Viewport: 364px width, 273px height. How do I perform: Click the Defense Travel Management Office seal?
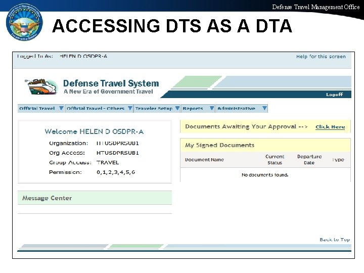click(x=24, y=23)
